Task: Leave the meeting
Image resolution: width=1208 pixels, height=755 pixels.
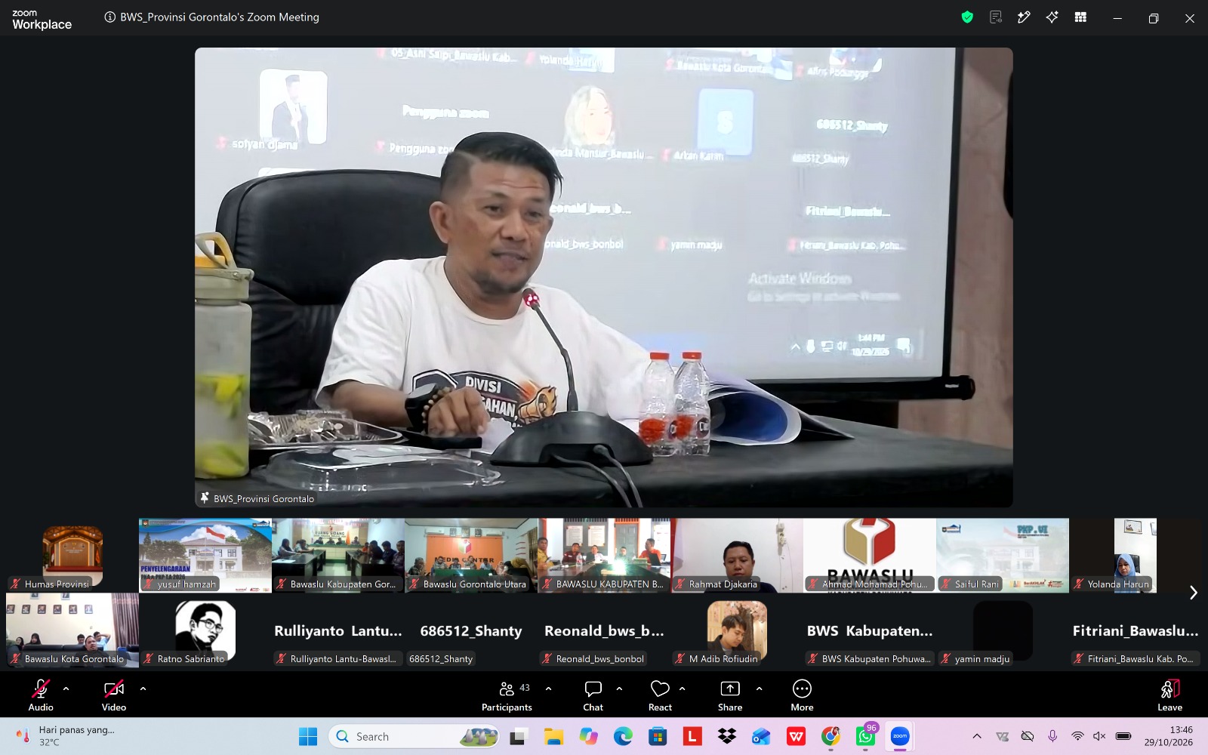Action: (x=1169, y=695)
